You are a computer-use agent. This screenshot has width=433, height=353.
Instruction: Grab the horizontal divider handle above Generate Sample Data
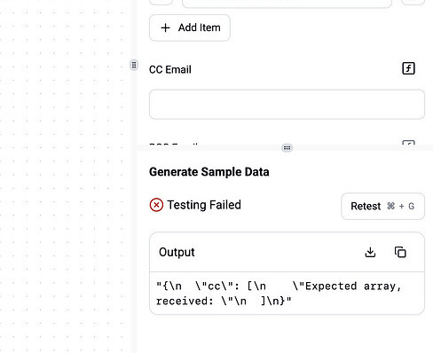click(x=287, y=148)
